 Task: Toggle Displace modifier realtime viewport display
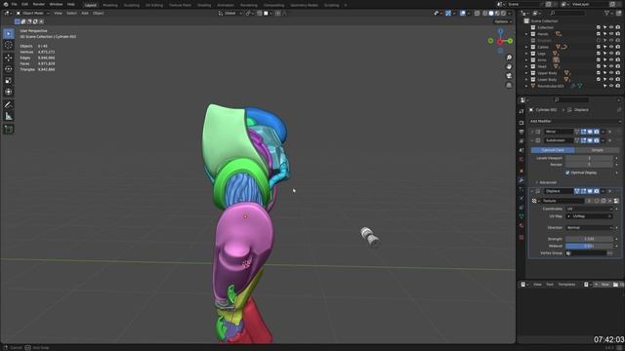pos(590,191)
